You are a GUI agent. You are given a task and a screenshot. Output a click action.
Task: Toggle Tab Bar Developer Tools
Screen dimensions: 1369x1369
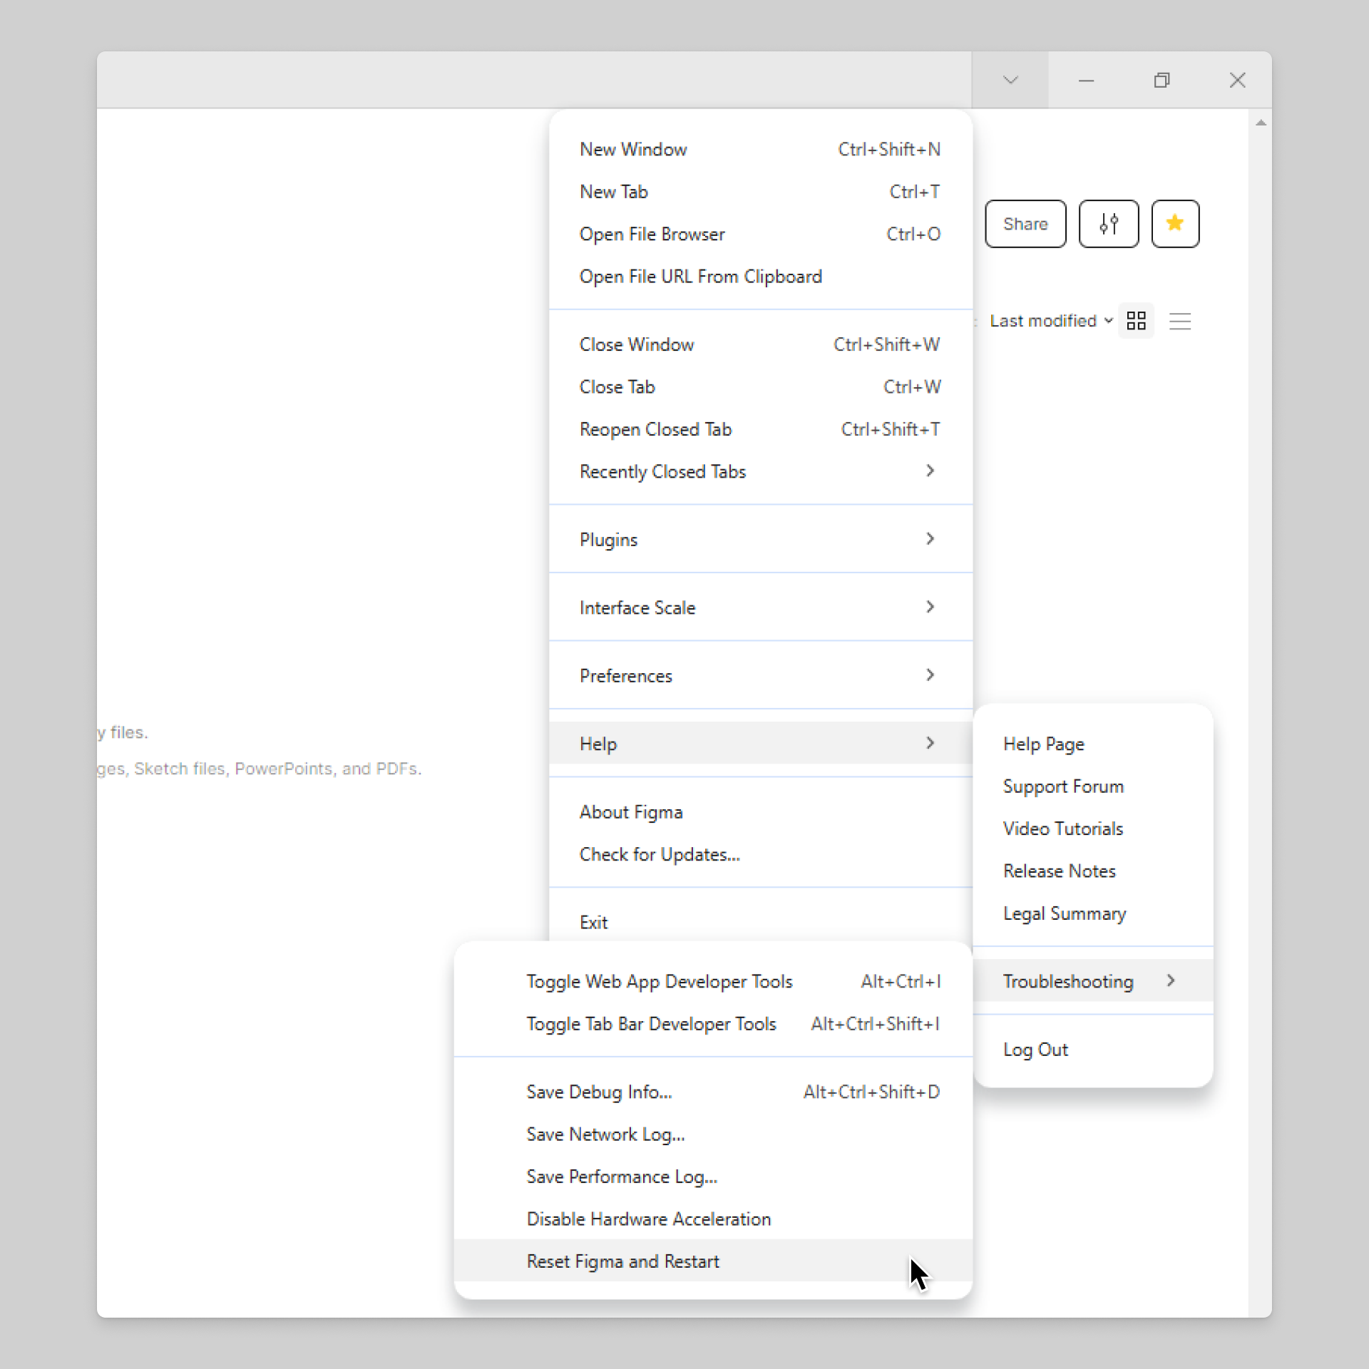click(713, 1024)
